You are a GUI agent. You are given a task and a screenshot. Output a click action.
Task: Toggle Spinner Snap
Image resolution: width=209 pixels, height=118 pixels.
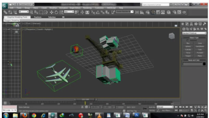[107, 12]
